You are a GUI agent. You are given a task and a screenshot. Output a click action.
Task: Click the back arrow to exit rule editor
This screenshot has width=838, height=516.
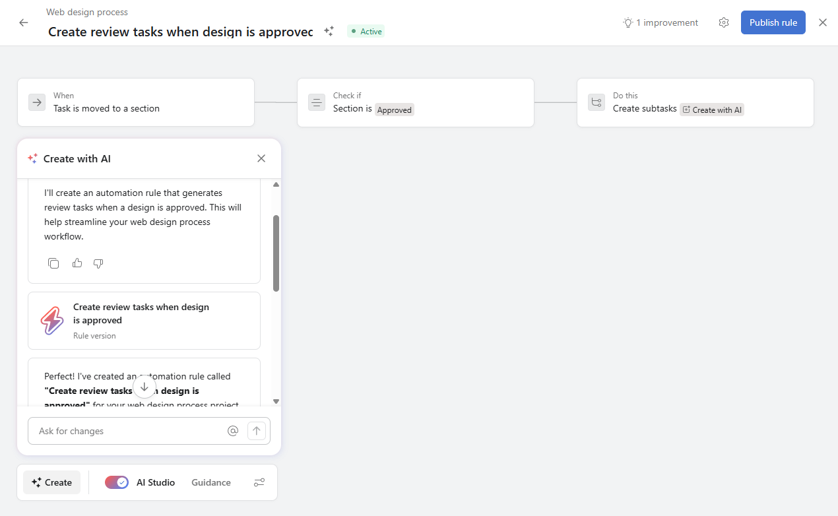24,22
